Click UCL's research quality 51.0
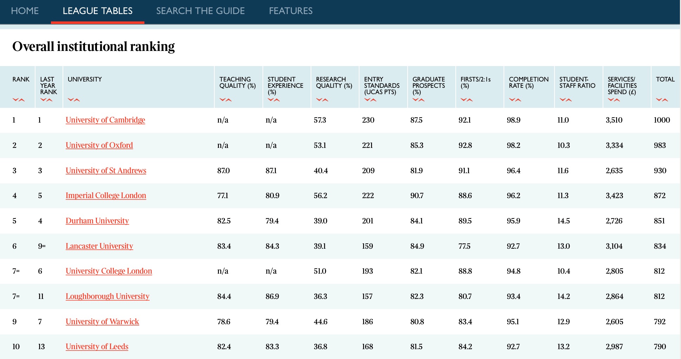681x359 pixels. click(x=320, y=271)
